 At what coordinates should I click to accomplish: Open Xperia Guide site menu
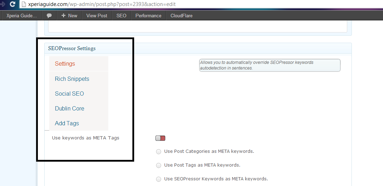click(22, 16)
